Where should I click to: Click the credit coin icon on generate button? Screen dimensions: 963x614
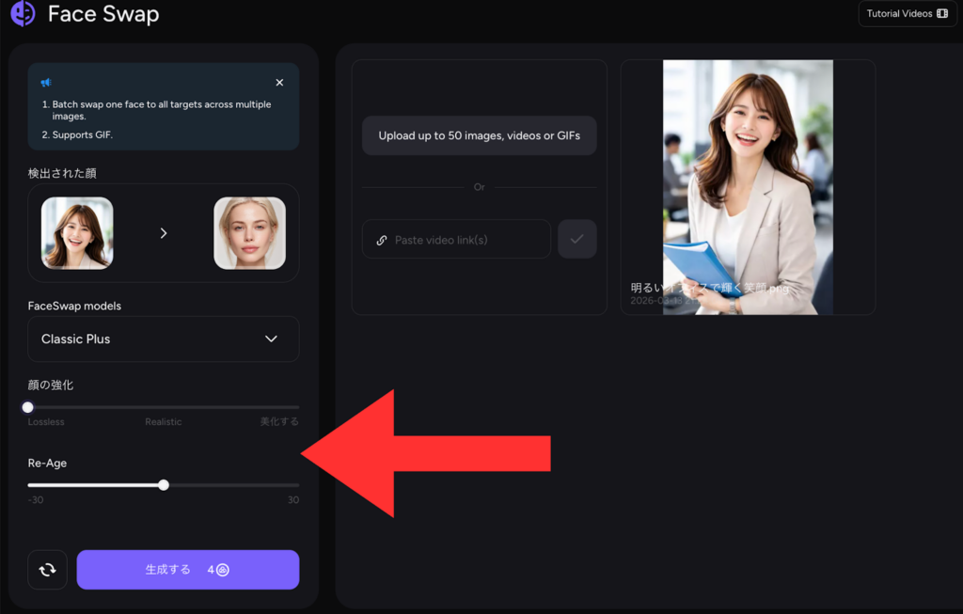click(223, 570)
